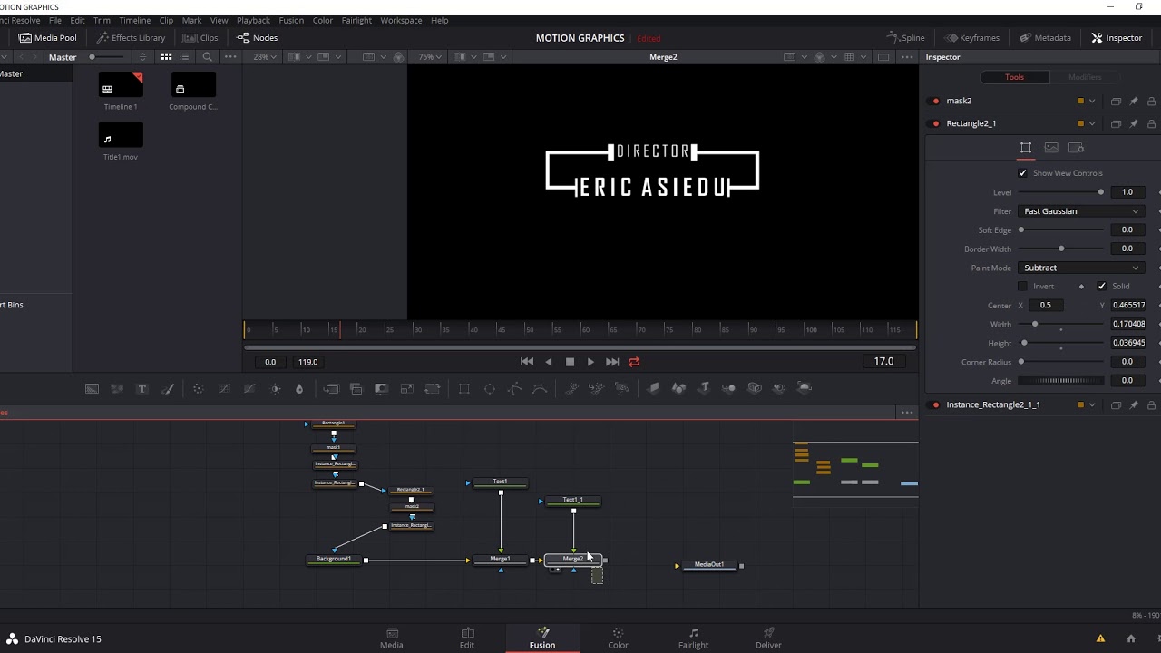Open the Filter dropdown showing Fast Gaussian
Image resolution: width=1161 pixels, height=653 pixels.
pos(1080,211)
